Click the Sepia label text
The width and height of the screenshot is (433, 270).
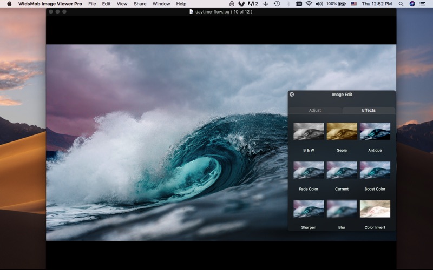(342, 150)
